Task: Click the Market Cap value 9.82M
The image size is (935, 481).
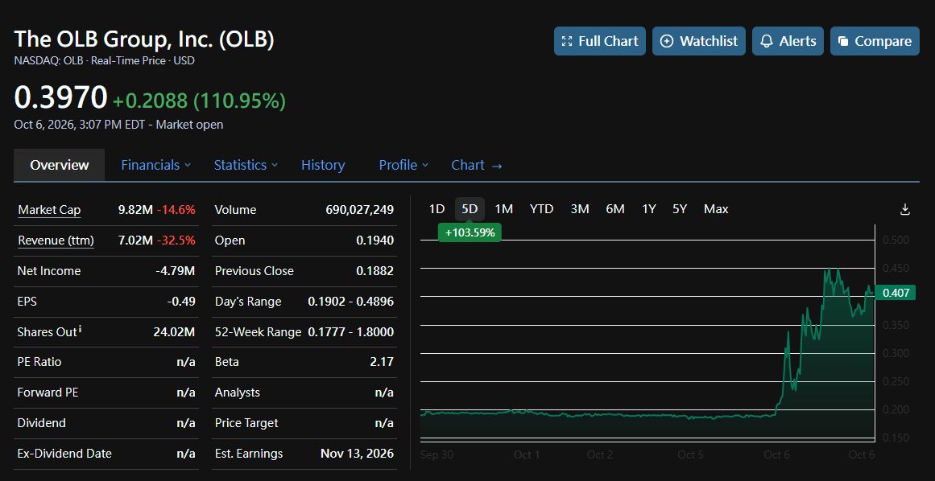Action: point(135,210)
